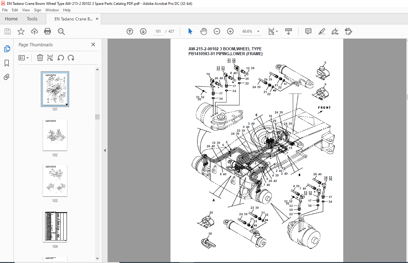Click the page number field showing 101

(158, 31)
